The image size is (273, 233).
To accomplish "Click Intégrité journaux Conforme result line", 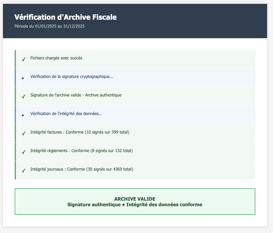I will coord(81,169).
